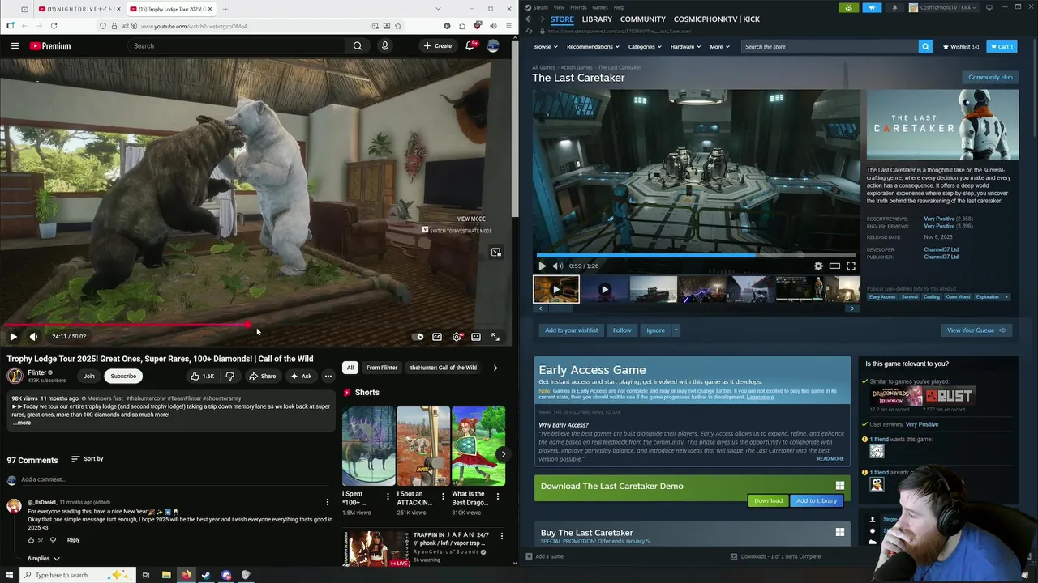Screen dimensions: 1038x583
Task: Open options menu on _ItsDaniel_ comment
Action: (328, 503)
